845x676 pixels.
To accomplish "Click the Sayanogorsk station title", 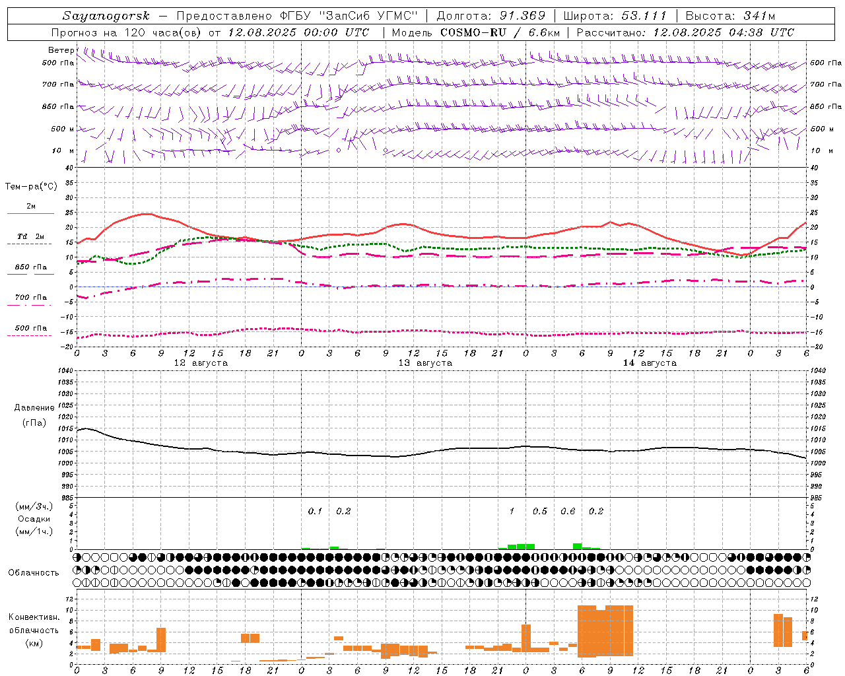I will tap(106, 16).
